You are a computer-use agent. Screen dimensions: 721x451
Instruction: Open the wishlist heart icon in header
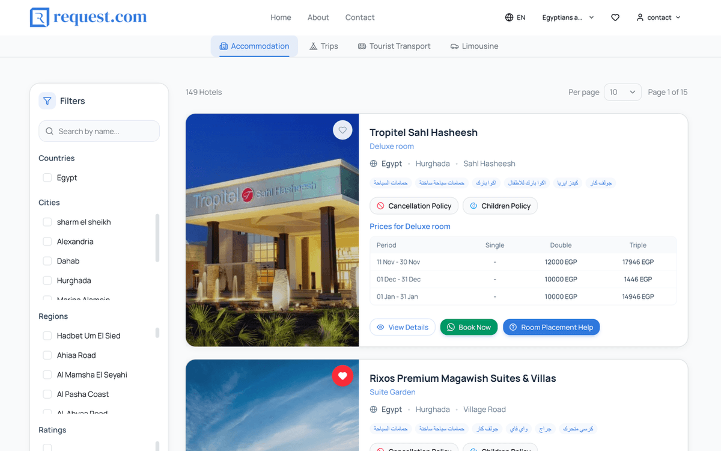[x=615, y=17]
